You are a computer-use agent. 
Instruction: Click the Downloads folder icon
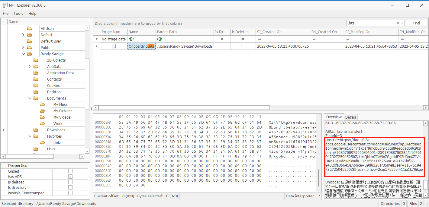[36, 130]
